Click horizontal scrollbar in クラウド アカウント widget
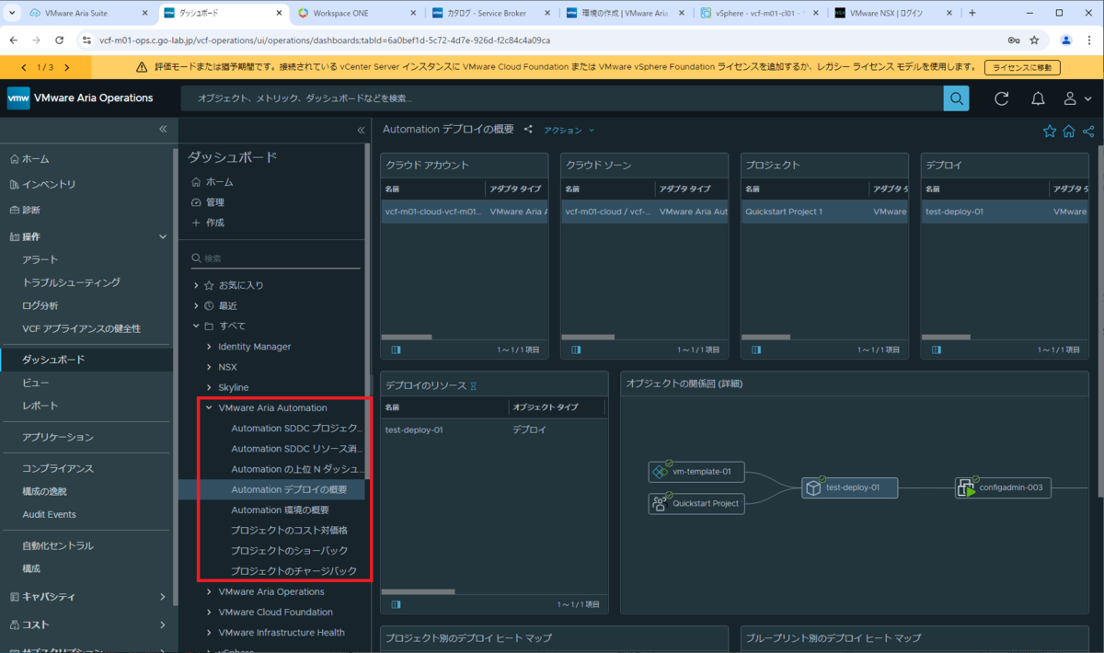This screenshot has width=1104, height=653. click(406, 337)
